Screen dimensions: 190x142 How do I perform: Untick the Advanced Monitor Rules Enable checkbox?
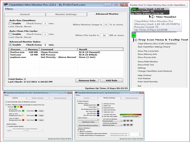10,45
